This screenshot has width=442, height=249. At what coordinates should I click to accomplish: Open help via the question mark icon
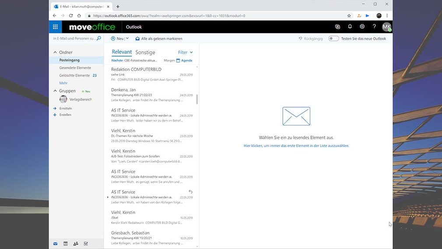374,27
